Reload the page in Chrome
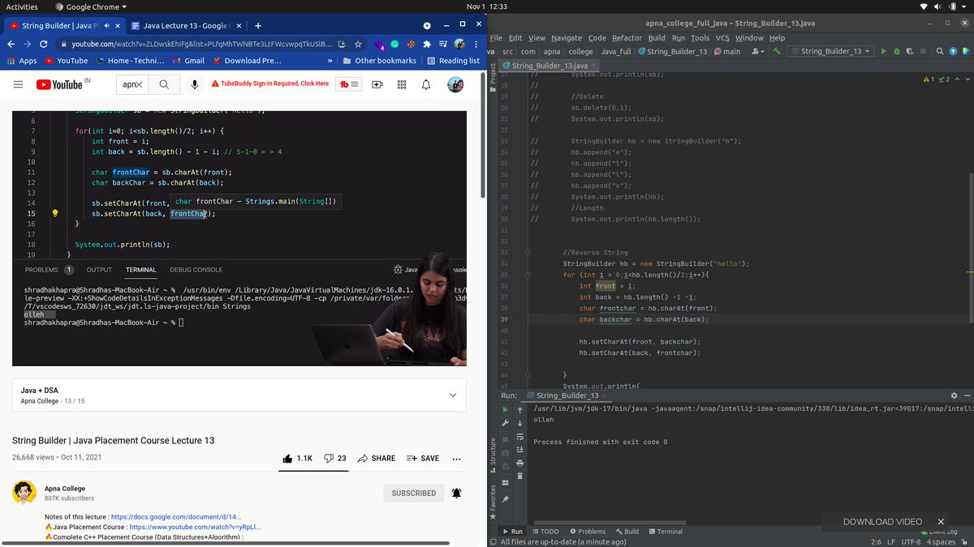The width and height of the screenshot is (974, 547). [45, 44]
